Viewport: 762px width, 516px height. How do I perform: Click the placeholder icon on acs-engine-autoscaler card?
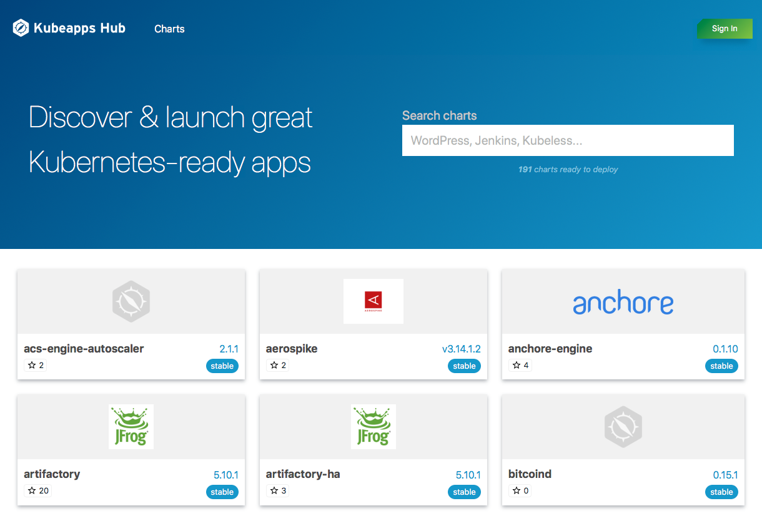click(x=131, y=301)
